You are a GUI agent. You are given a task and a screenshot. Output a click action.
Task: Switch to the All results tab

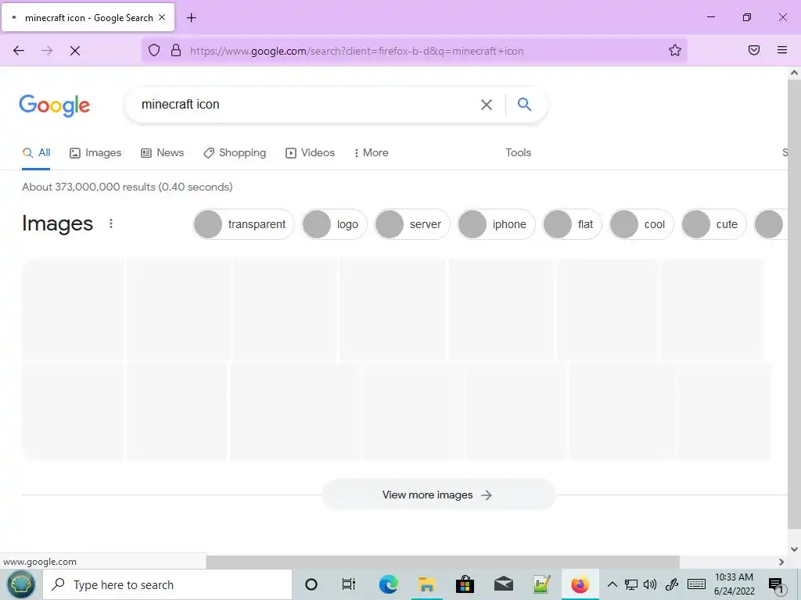tap(36, 152)
